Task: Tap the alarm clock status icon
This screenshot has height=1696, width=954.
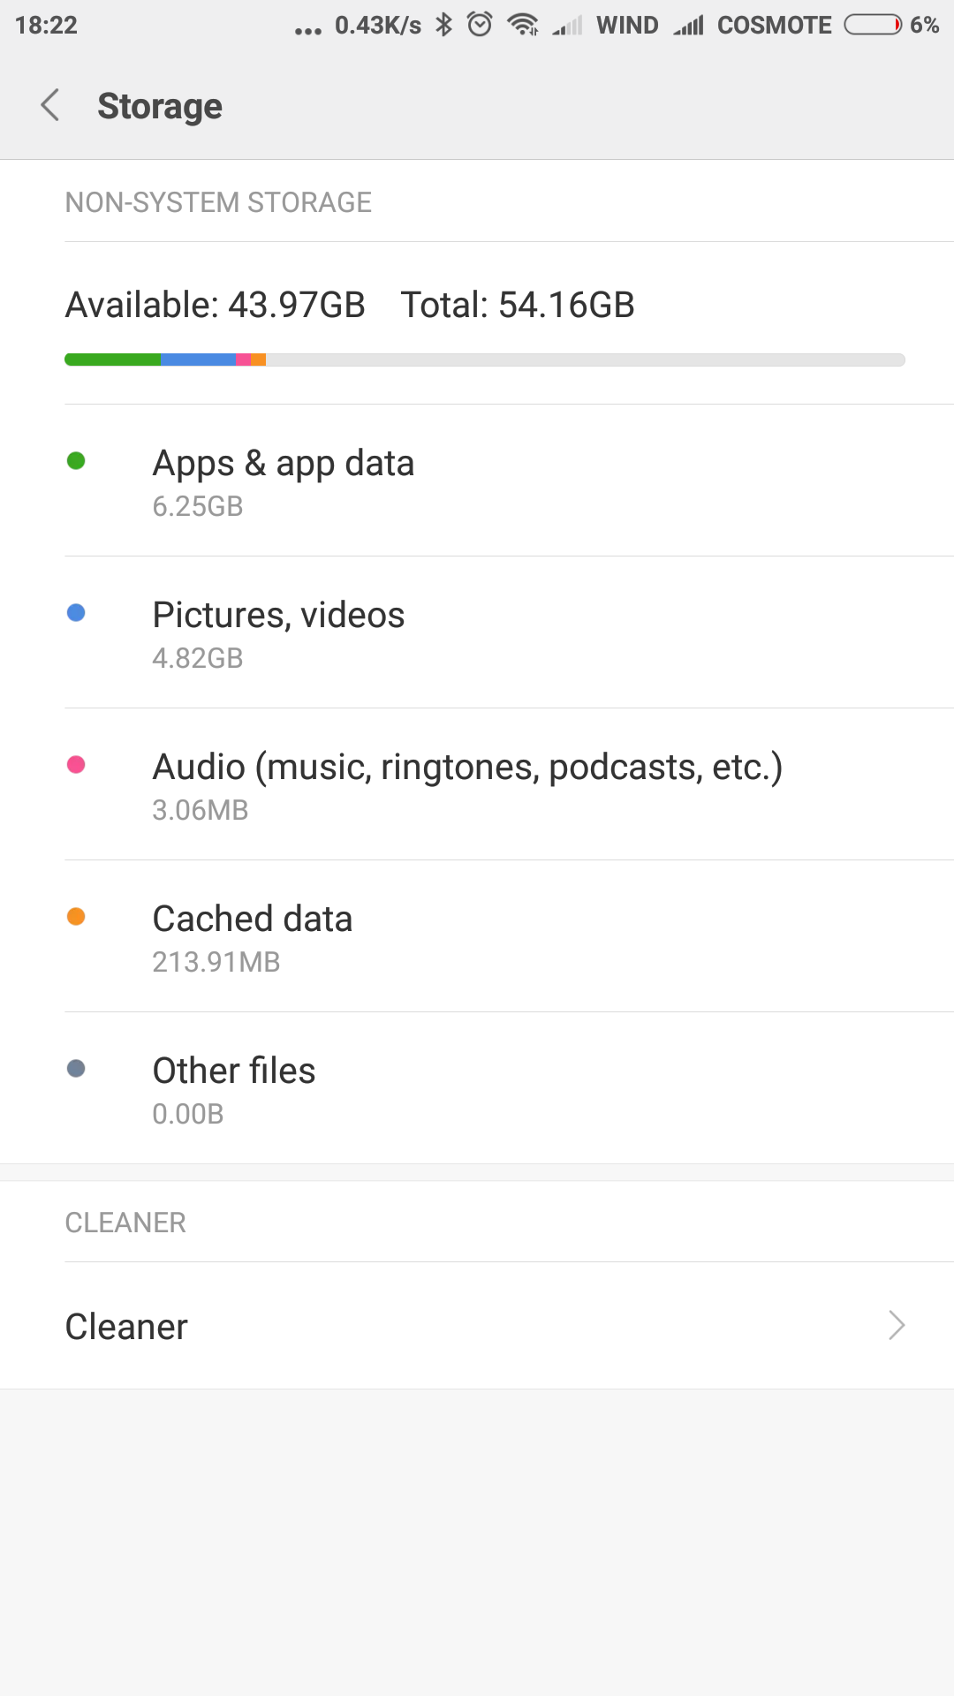Action: click(480, 25)
